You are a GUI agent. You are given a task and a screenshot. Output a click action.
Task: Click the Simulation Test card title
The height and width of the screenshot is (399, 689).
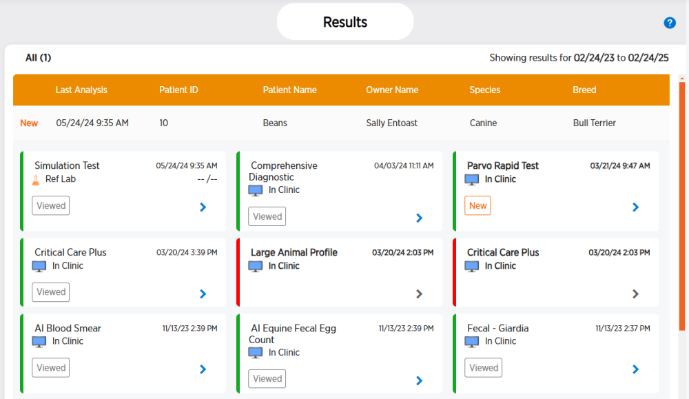coord(67,165)
